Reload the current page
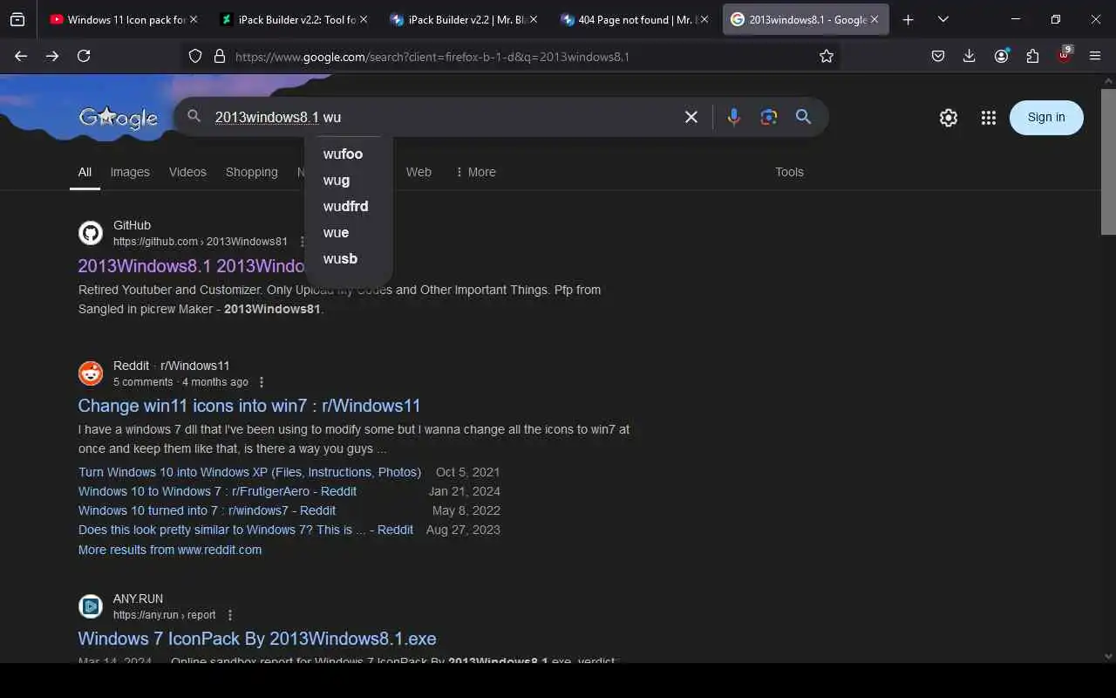 coord(84,56)
